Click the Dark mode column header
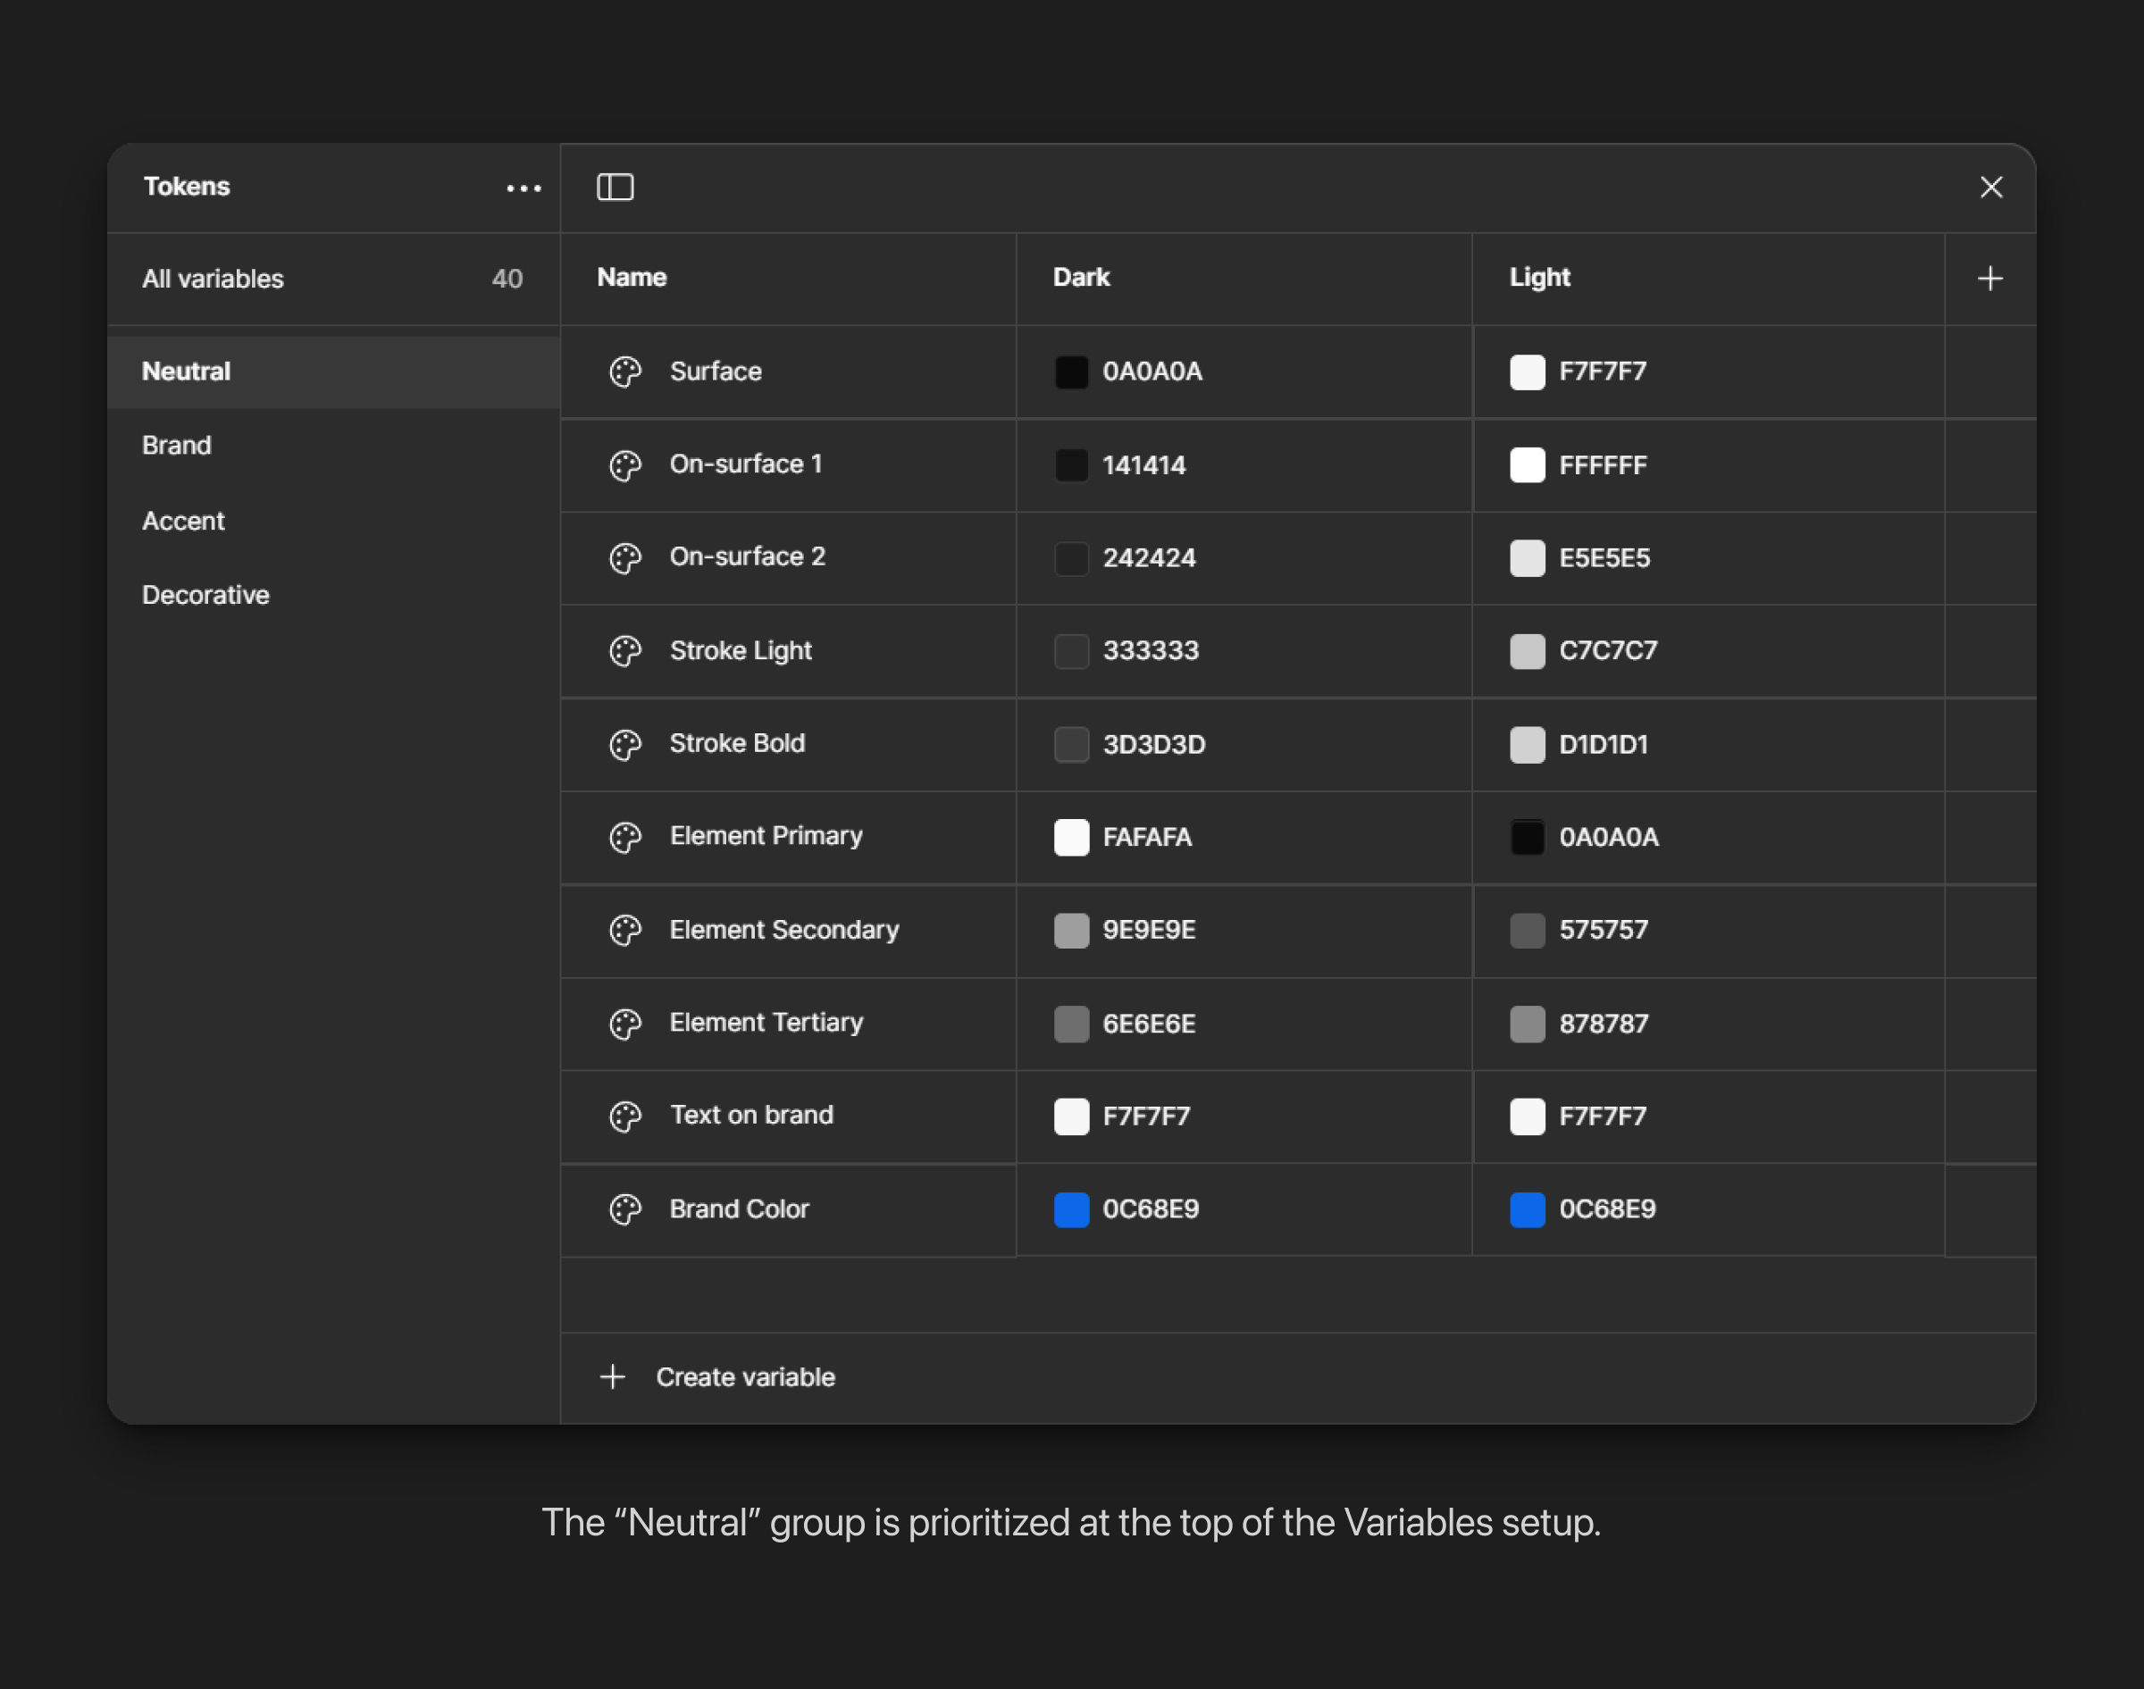Image resolution: width=2144 pixels, height=1689 pixels. coord(1081,277)
